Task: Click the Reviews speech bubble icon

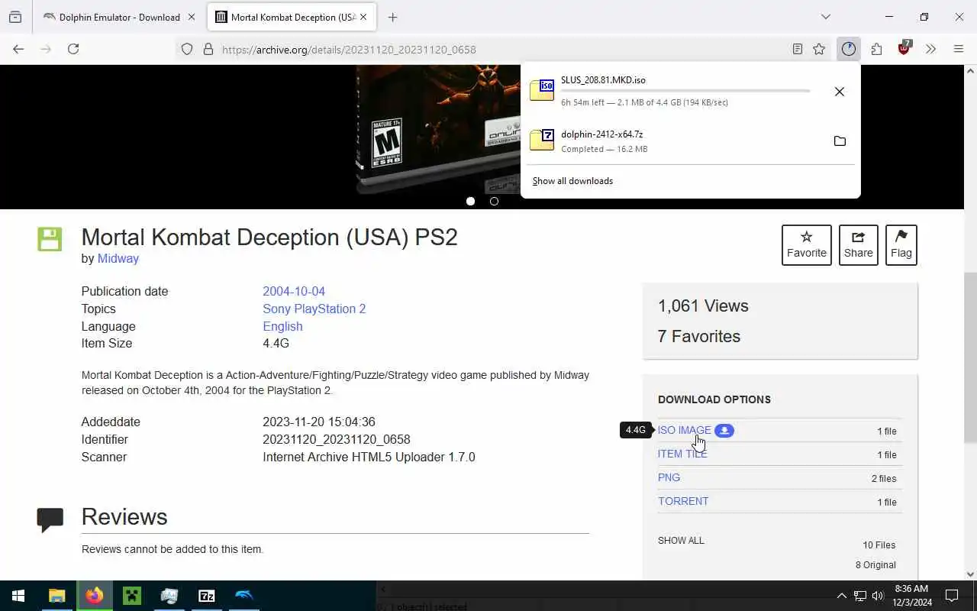Action: click(50, 520)
